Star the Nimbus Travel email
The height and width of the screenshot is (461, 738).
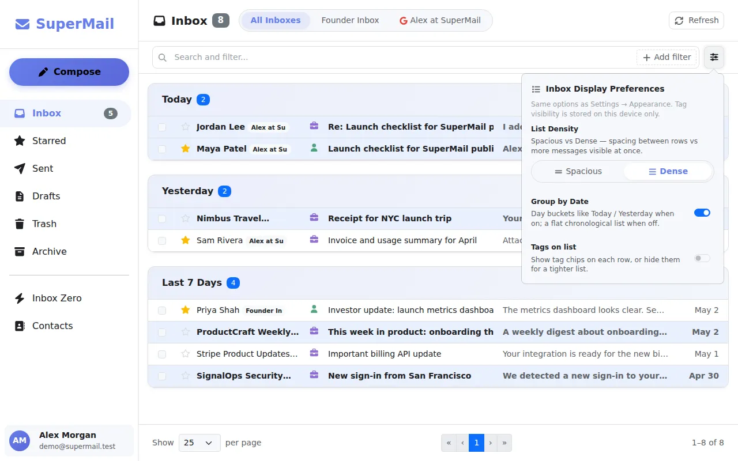tap(186, 218)
